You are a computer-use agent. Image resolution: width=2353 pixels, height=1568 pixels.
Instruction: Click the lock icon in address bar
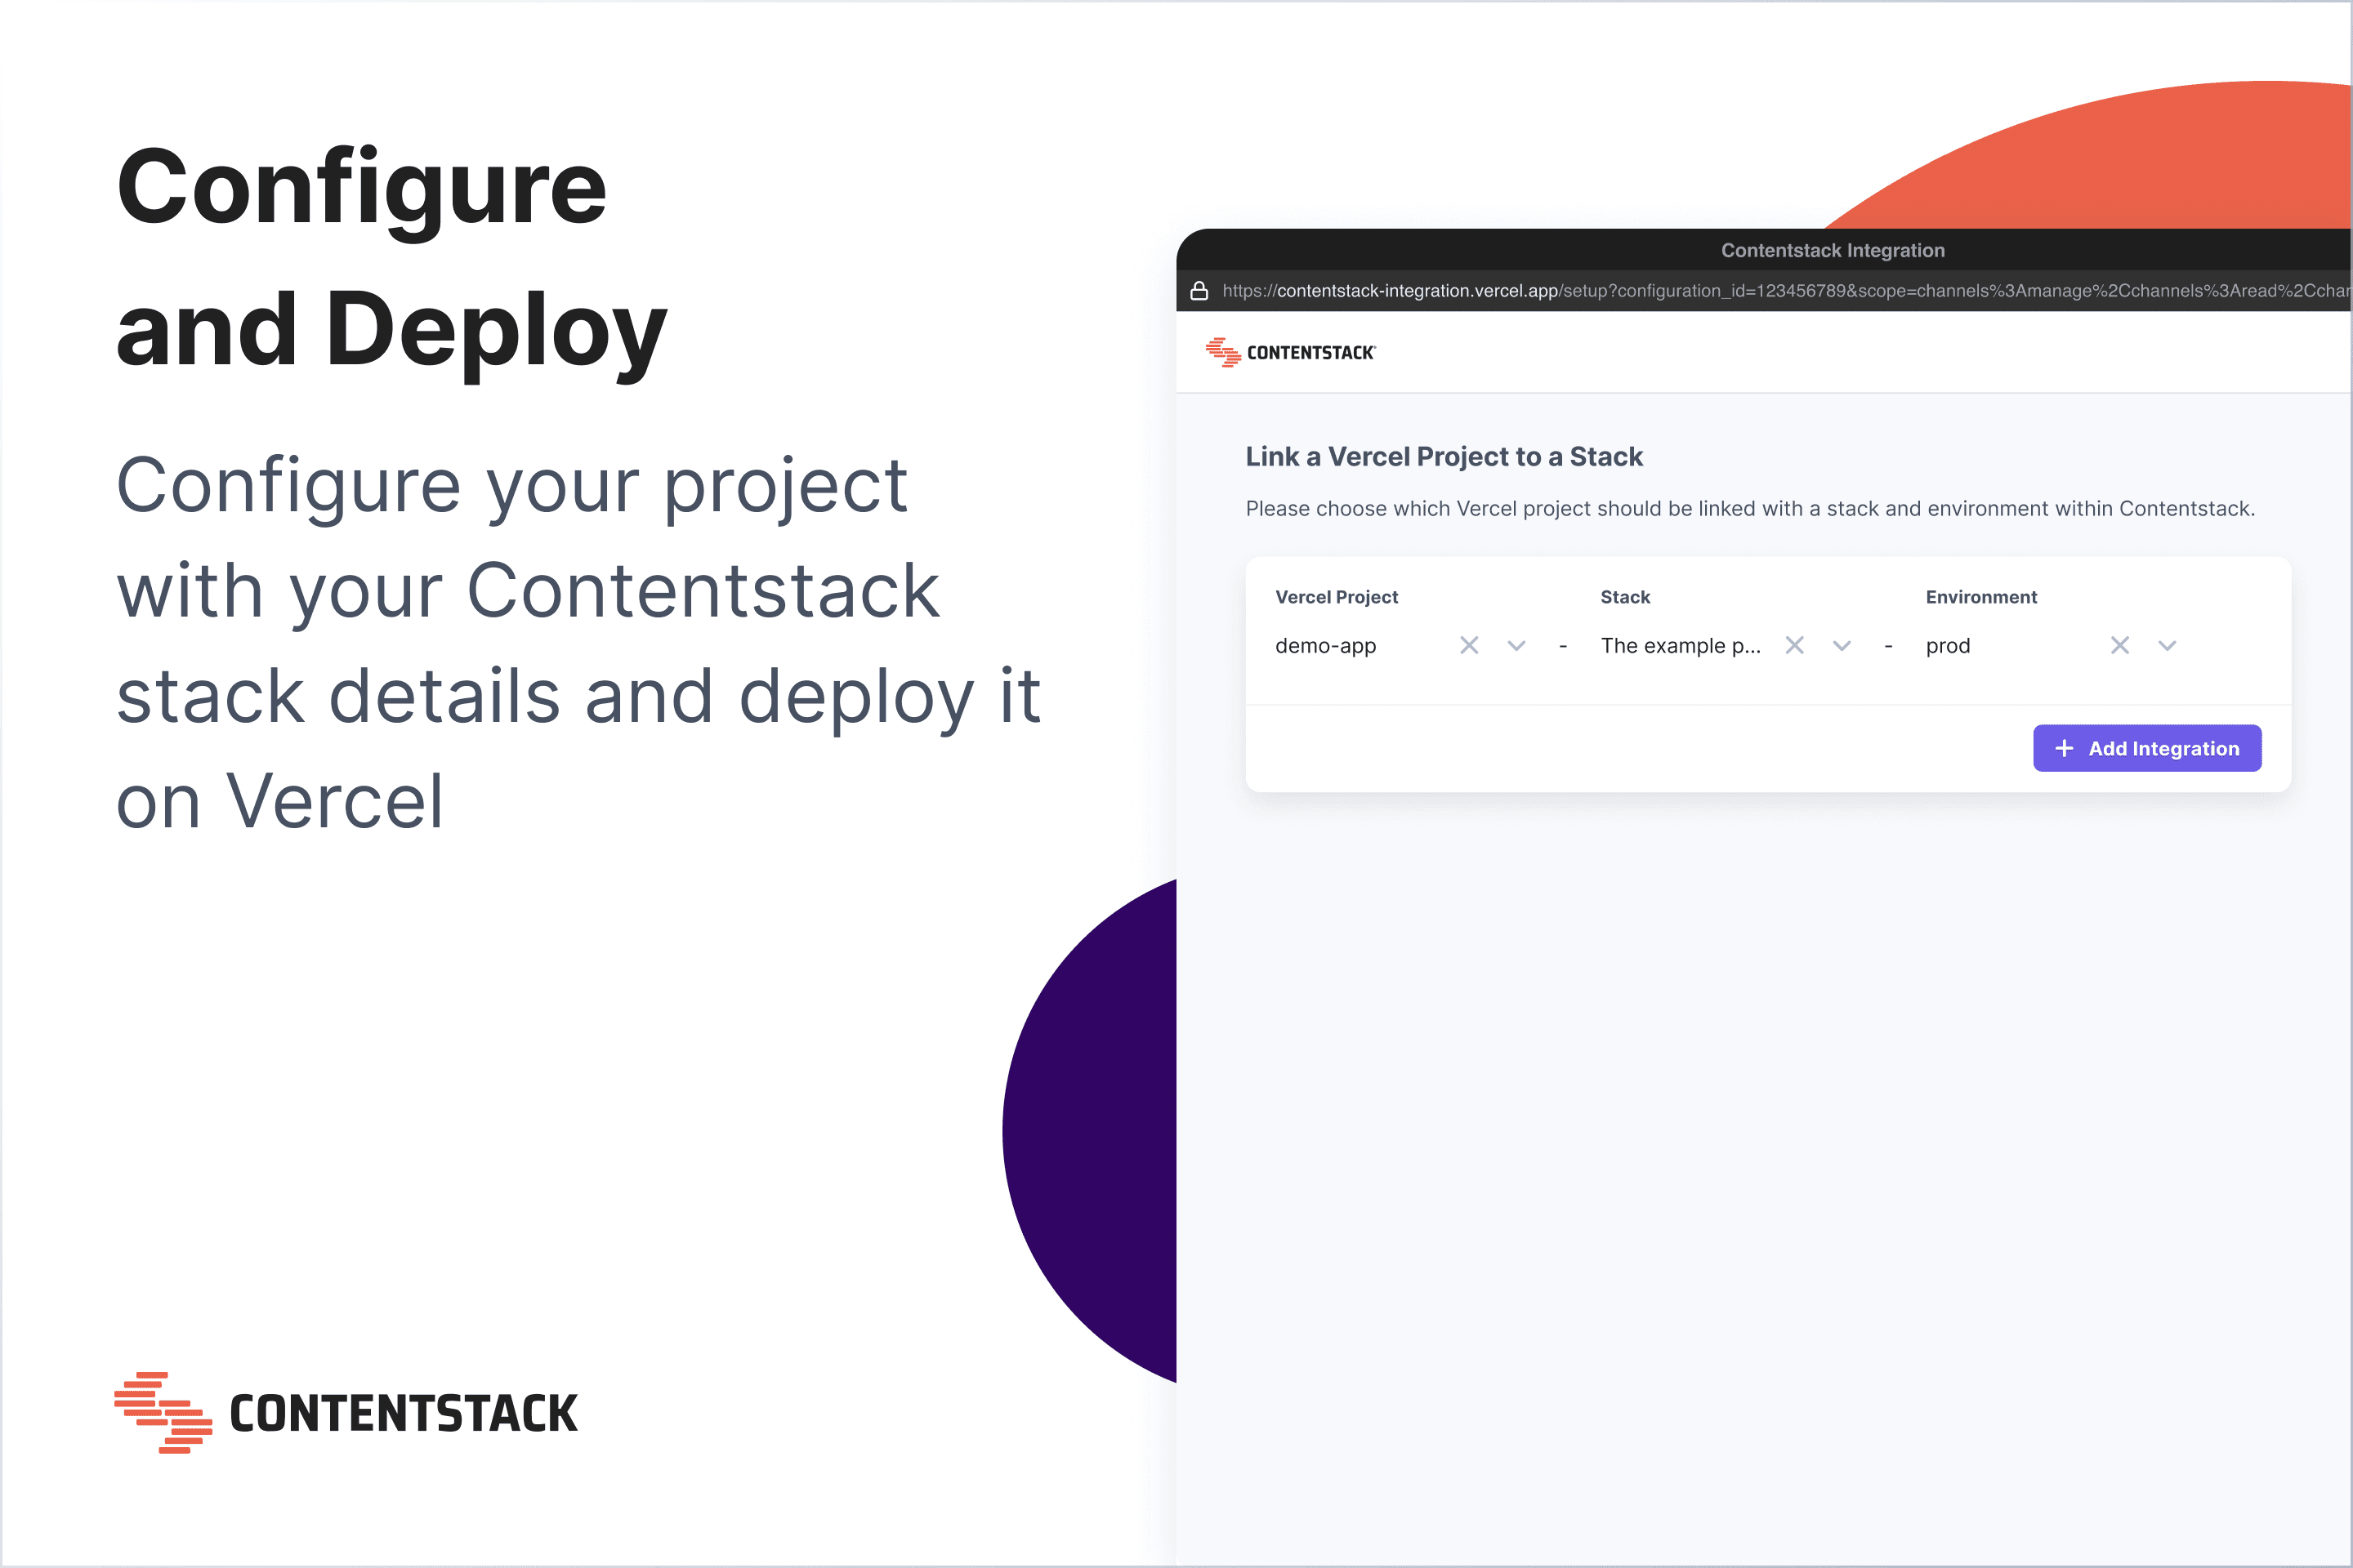tap(1199, 291)
